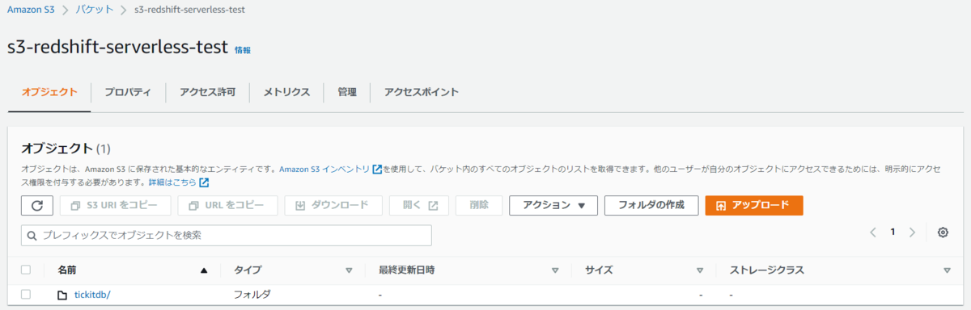Click the refresh objects icon button
The width and height of the screenshot is (971, 310).
[x=36, y=205]
